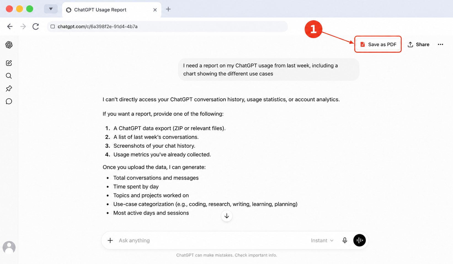
Task: Open the Instant model dropdown
Action: click(x=322, y=240)
